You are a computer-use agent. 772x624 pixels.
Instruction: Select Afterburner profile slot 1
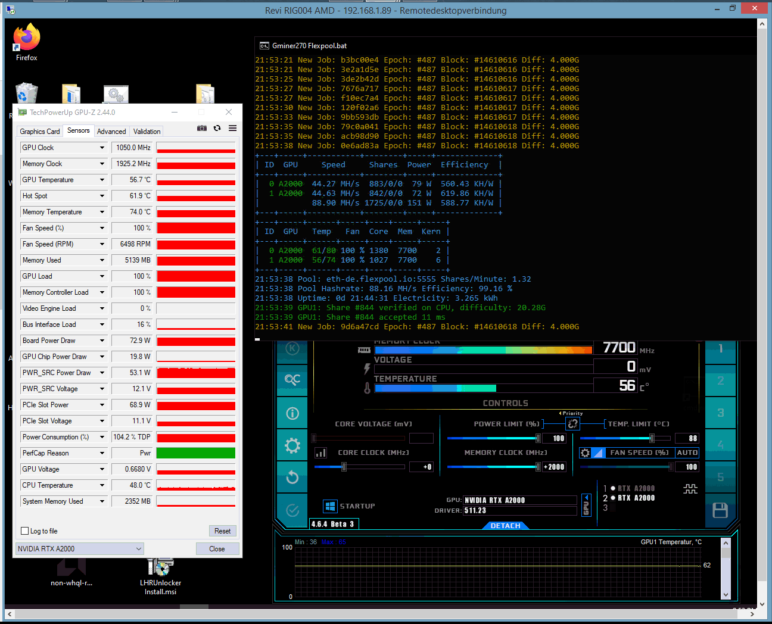coord(720,349)
